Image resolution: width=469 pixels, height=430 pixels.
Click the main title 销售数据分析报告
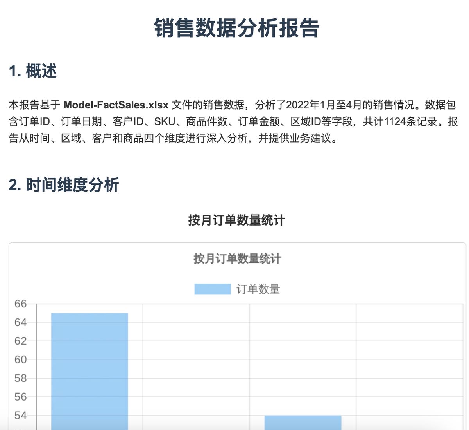click(236, 28)
